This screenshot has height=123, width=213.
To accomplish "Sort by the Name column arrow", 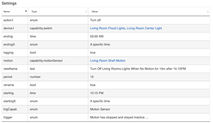I will pyautogui.click(x=26, y=11).
